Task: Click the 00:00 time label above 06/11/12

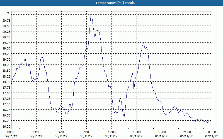Action: pos(11,132)
